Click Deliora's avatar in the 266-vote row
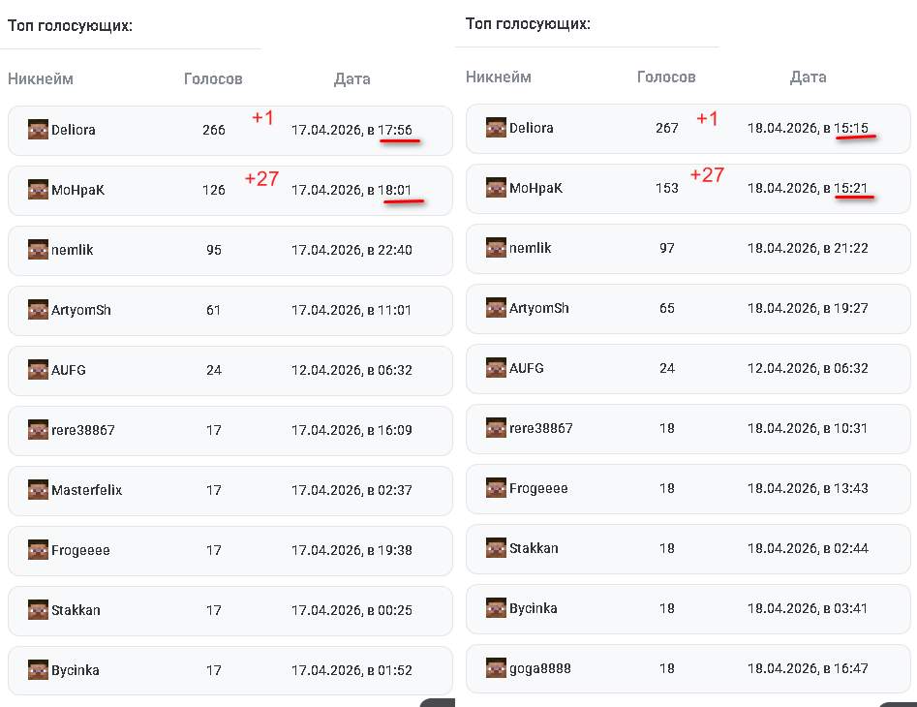The height and width of the screenshot is (707, 917). click(38, 130)
